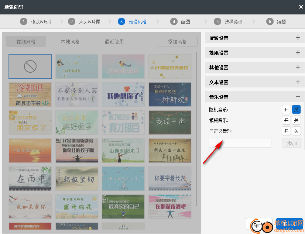Open the 最近使用 tab
The width and height of the screenshot is (305, 234).
click(114, 42)
